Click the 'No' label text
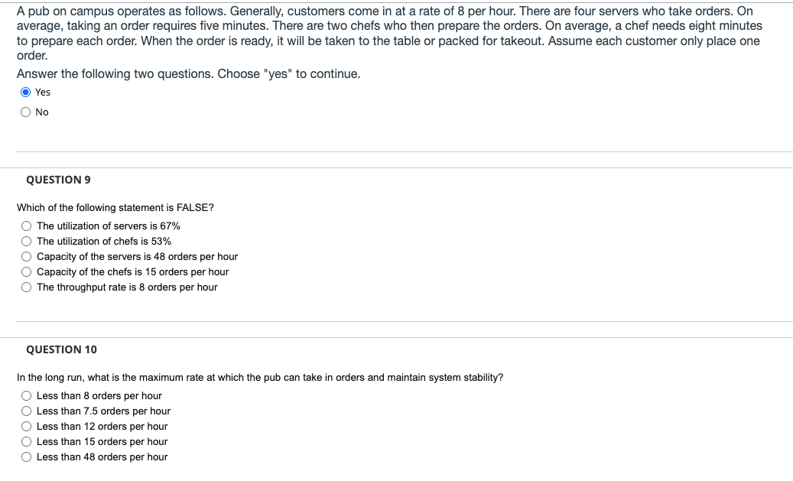Screen dimensions: 793x481 tap(42, 112)
